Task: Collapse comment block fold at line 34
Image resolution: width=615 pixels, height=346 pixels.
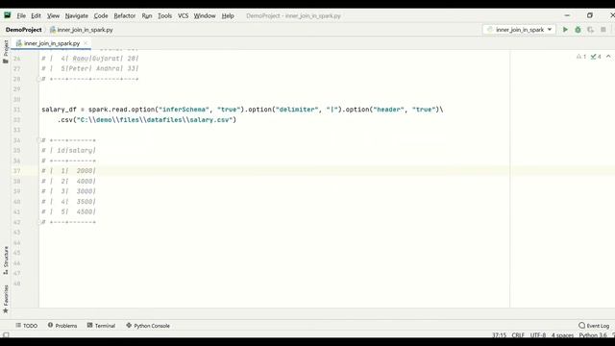Action: point(38,140)
